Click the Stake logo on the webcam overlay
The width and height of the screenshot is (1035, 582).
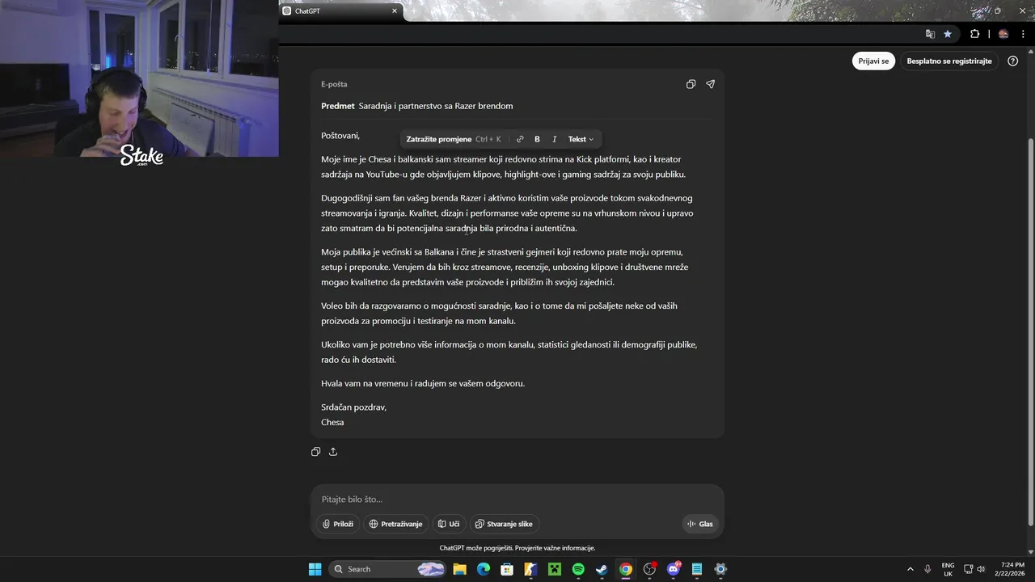[142, 155]
